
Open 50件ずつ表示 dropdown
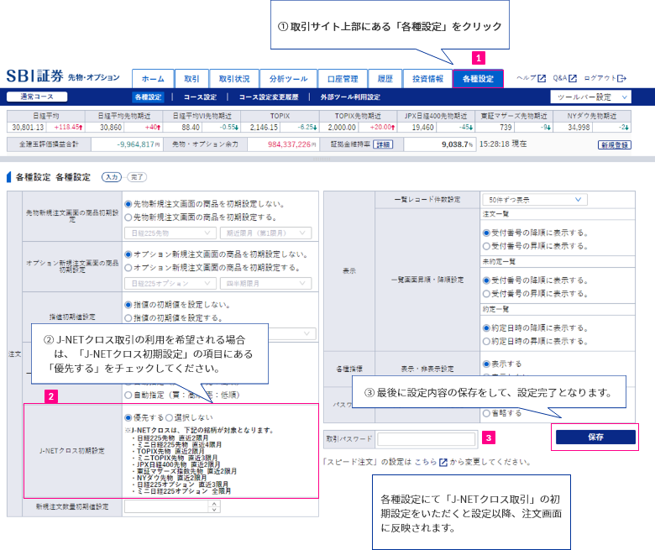click(534, 200)
